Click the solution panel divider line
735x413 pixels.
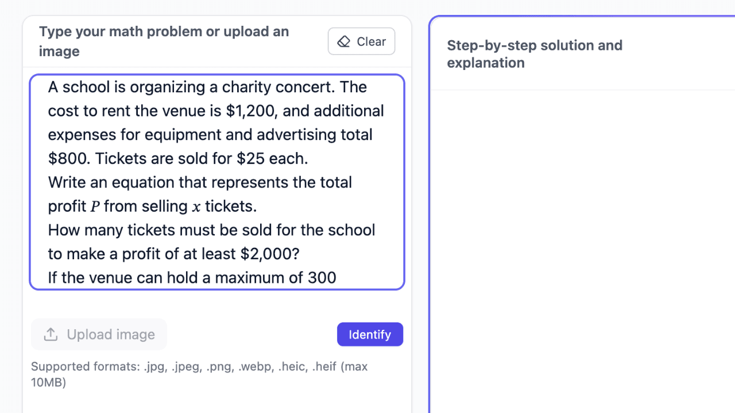(583, 89)
